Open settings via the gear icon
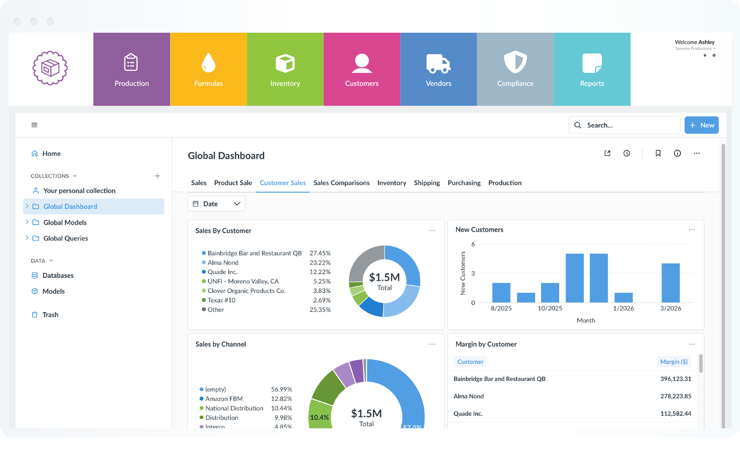The height and width of the screenshot is (455, 740). click(x=714, y=55)
